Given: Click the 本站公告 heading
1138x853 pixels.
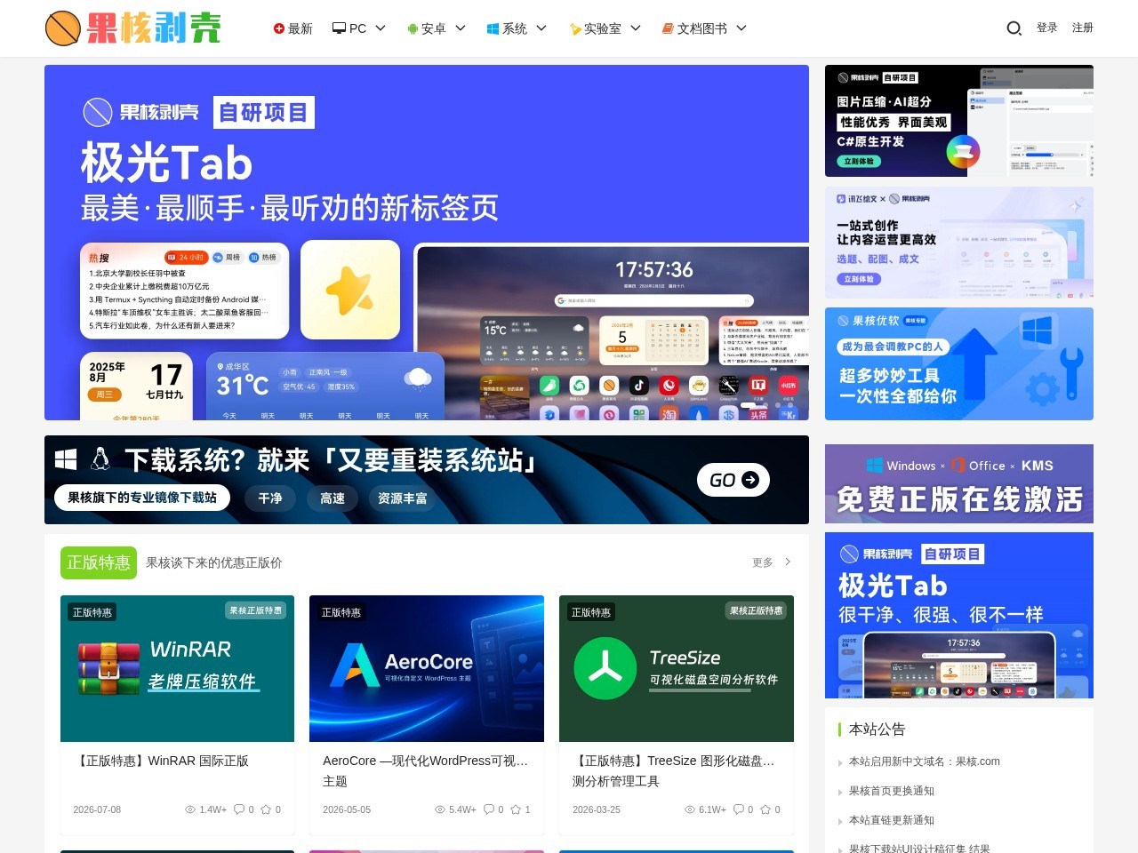Looking at the screenshot, I should [878, 729].
